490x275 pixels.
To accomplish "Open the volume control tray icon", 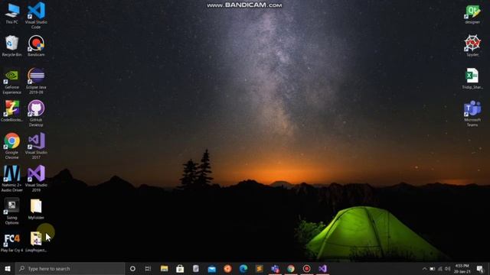I will (448, 268).
